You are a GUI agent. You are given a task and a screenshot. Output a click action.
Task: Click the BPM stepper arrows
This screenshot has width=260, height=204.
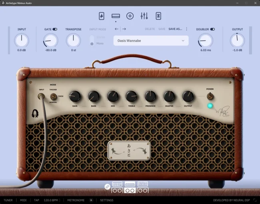[x=60, y=200]
